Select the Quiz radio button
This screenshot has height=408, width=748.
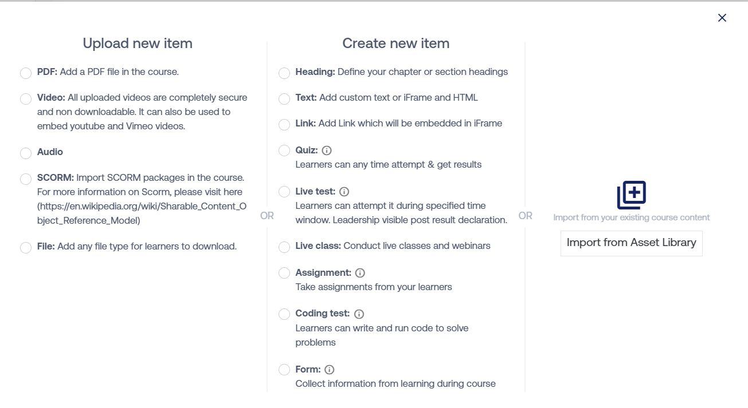click(x=284, y=150)
